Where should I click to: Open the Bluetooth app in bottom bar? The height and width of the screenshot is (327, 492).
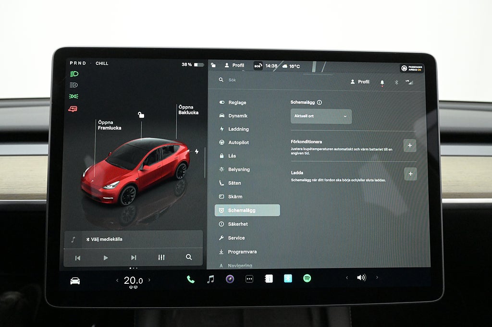[x=288, y=278]
